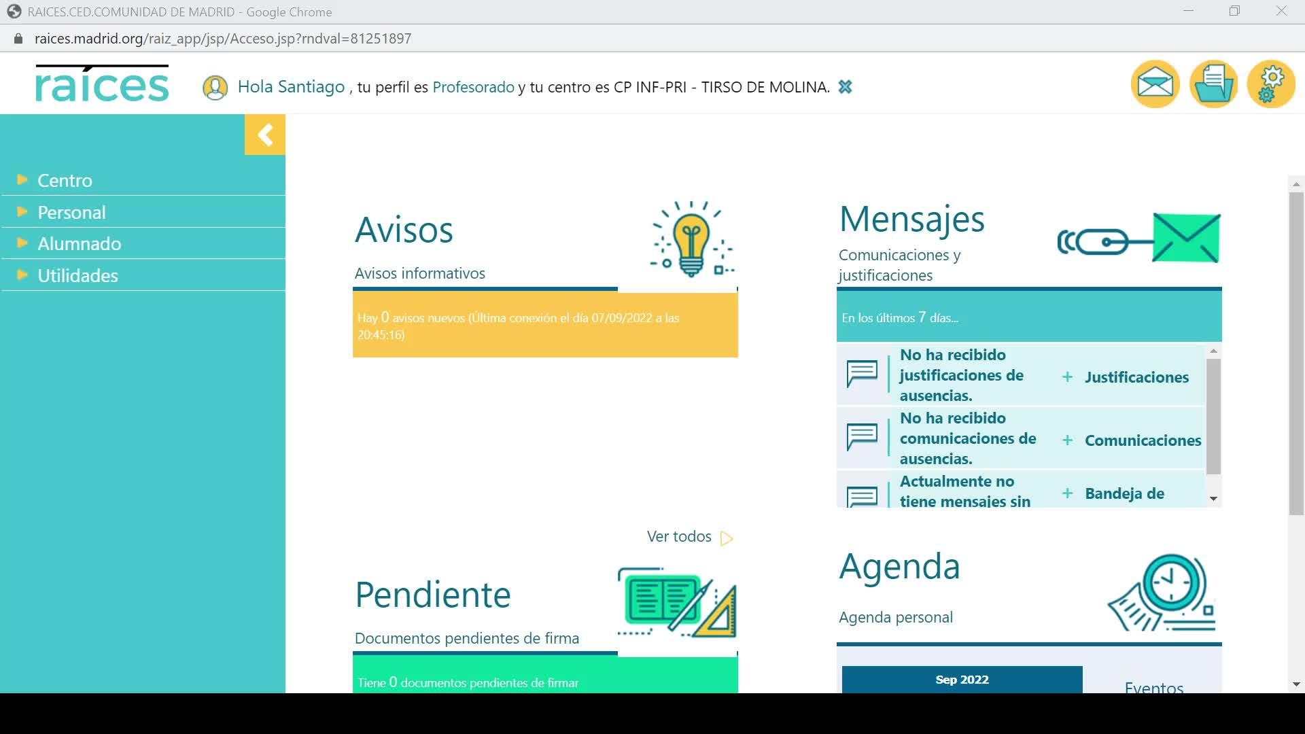Image resolution: width=1305 pixels, height=734 pixels.
Task: Click the Avisos light bulb illustration
Action: pos(691,239)
